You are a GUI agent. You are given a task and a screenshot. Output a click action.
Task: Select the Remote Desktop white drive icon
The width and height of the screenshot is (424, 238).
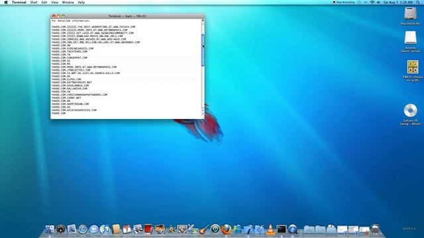point(411,38)
